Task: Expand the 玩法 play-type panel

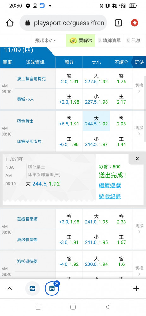Action: point(138,62)
